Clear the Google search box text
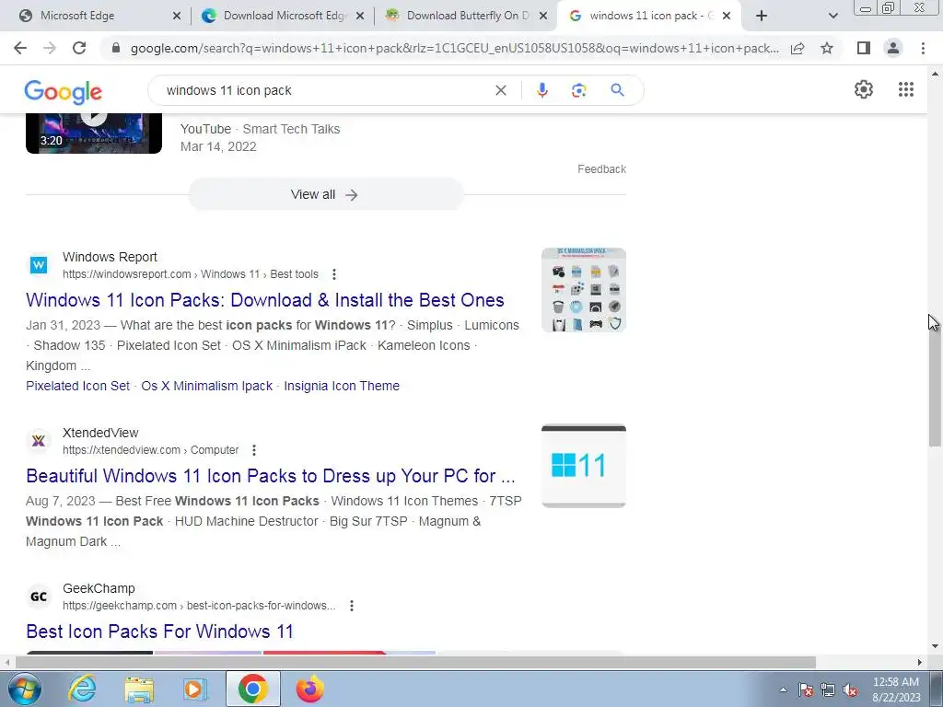This screenshot has height=707, width=943. (500, 90)
